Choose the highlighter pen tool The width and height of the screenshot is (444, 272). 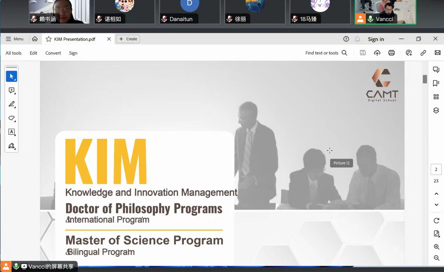point(12,104)
